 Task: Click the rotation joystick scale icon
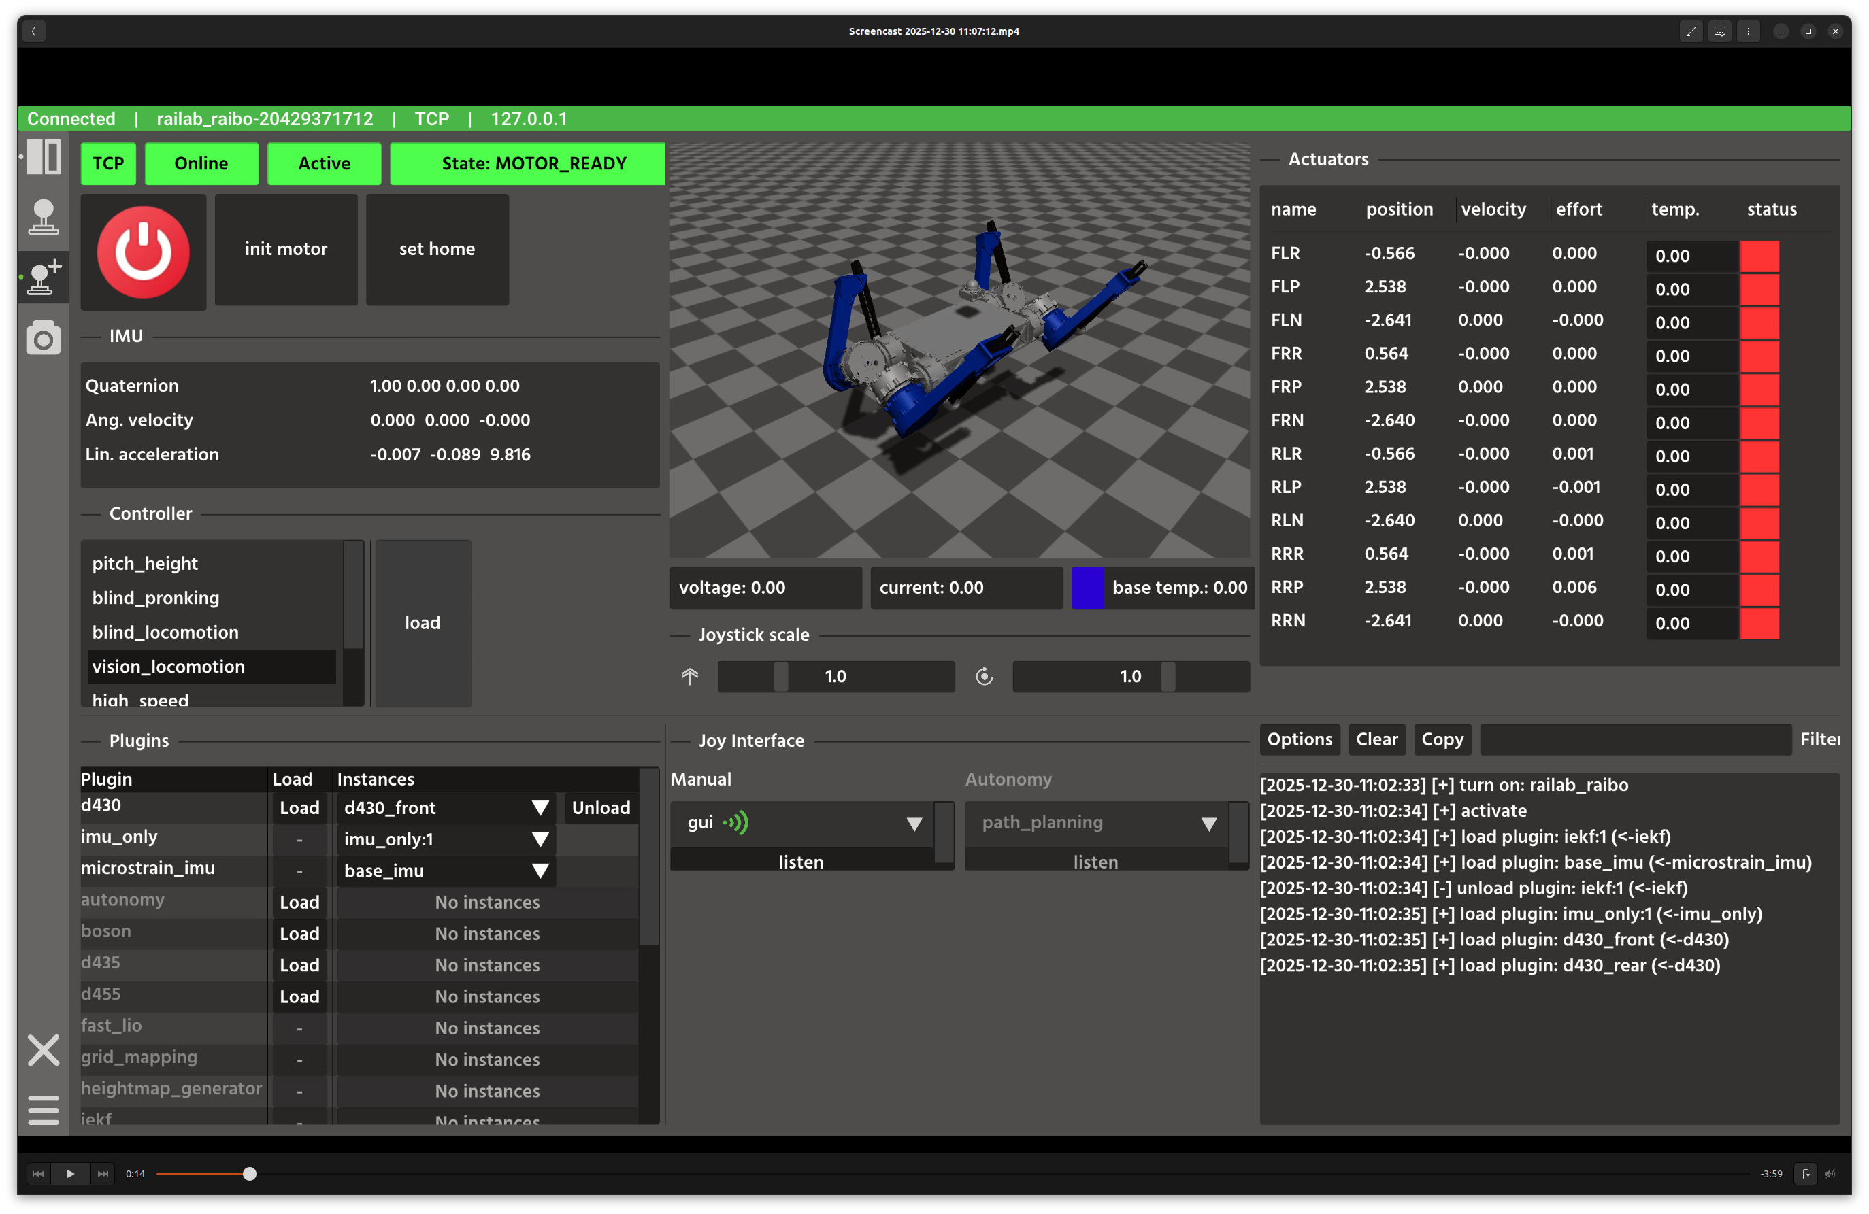tap(984, 677)
